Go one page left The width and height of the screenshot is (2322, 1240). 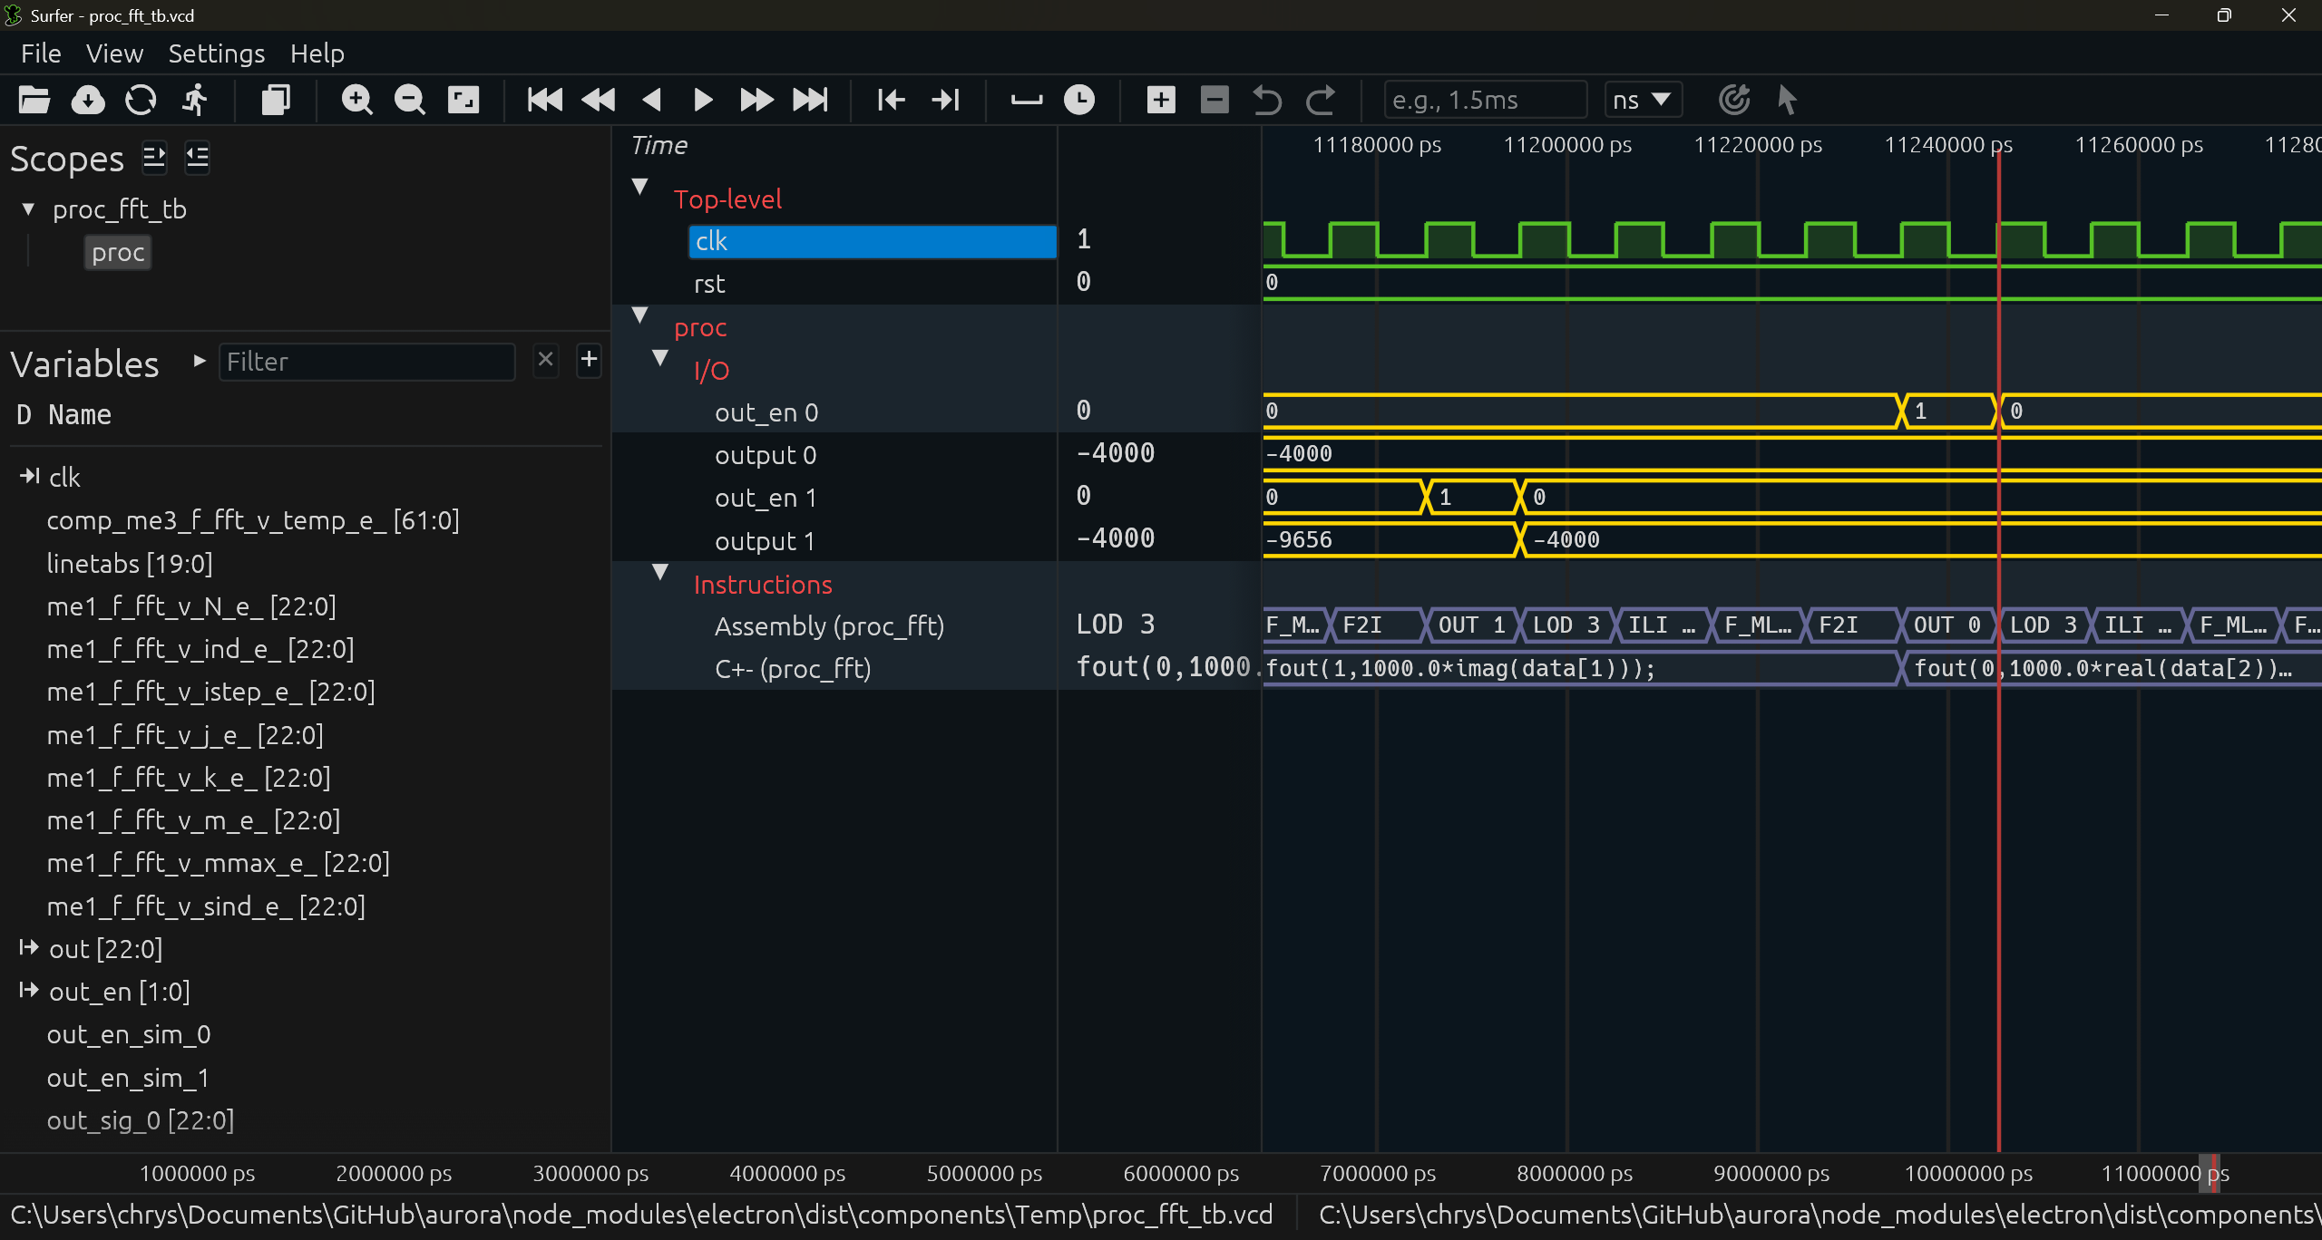pos(598,100)
